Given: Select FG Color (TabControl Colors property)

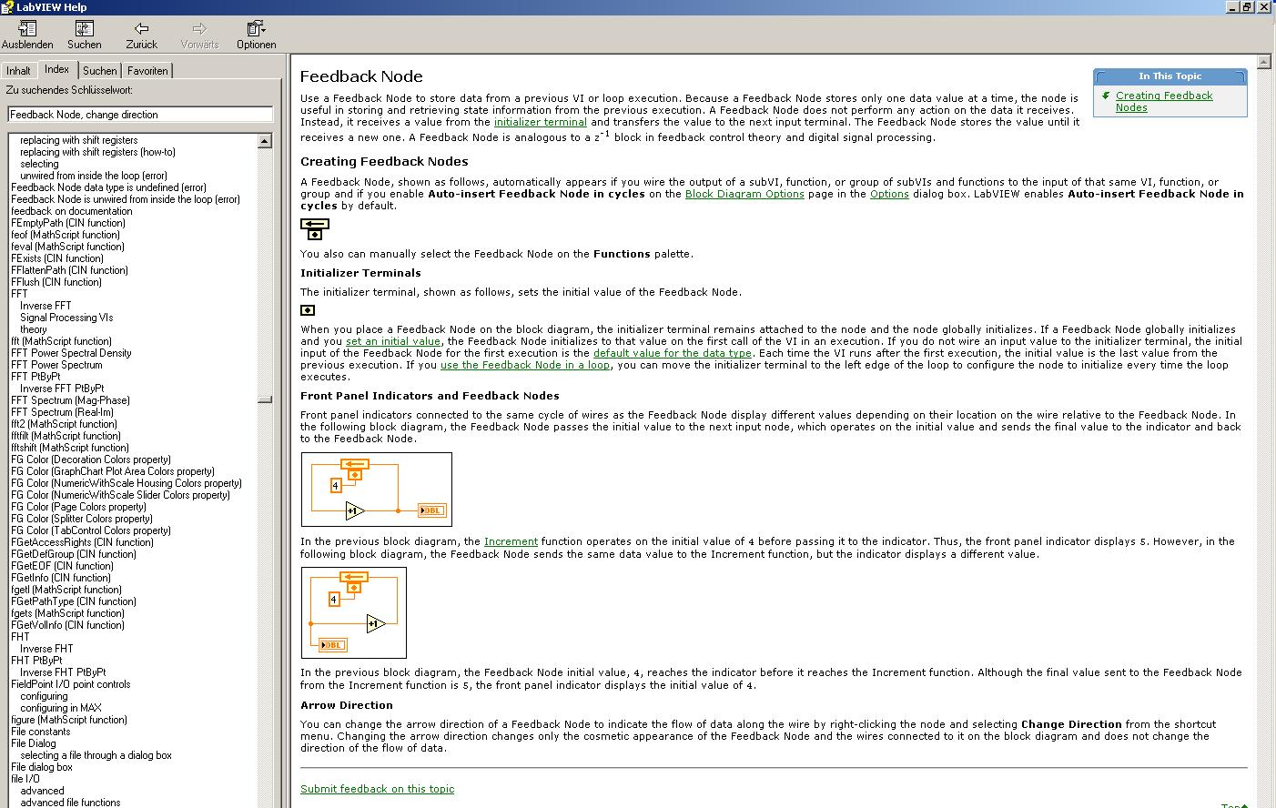Looking at the screenshot, I should point(91,530).
